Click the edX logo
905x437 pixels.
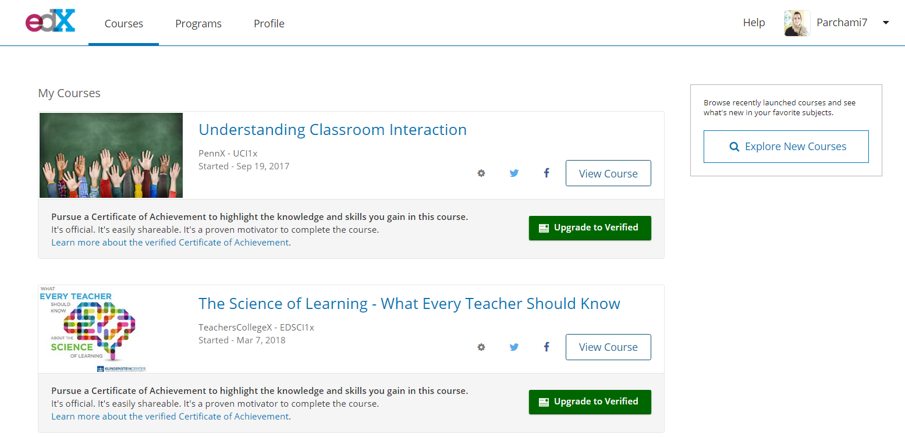coord(50,22)
